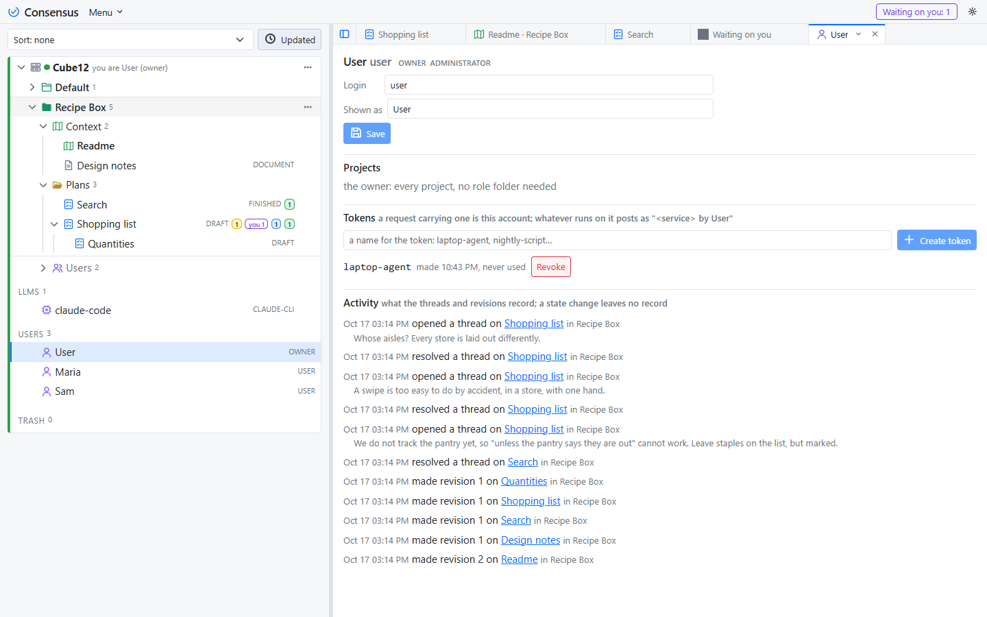Screen dimensions: 987x617
Task: Click the person icon beside Sam
Action: tap(47, 391)
